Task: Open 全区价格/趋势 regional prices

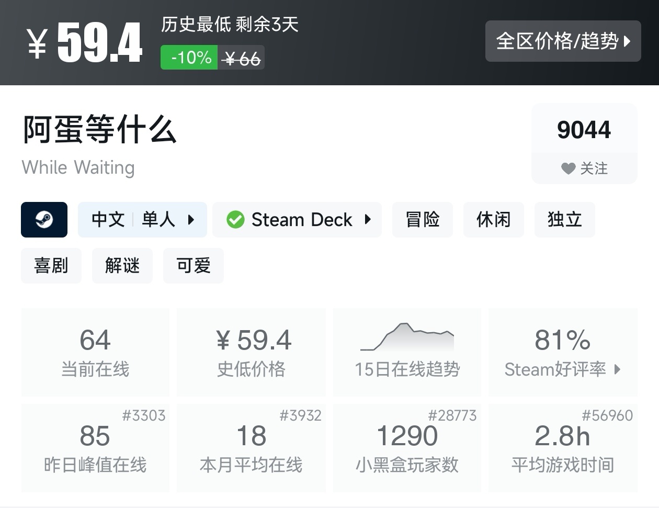Action: 563,41
